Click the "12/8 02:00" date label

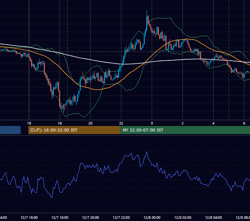coord(183,218)
